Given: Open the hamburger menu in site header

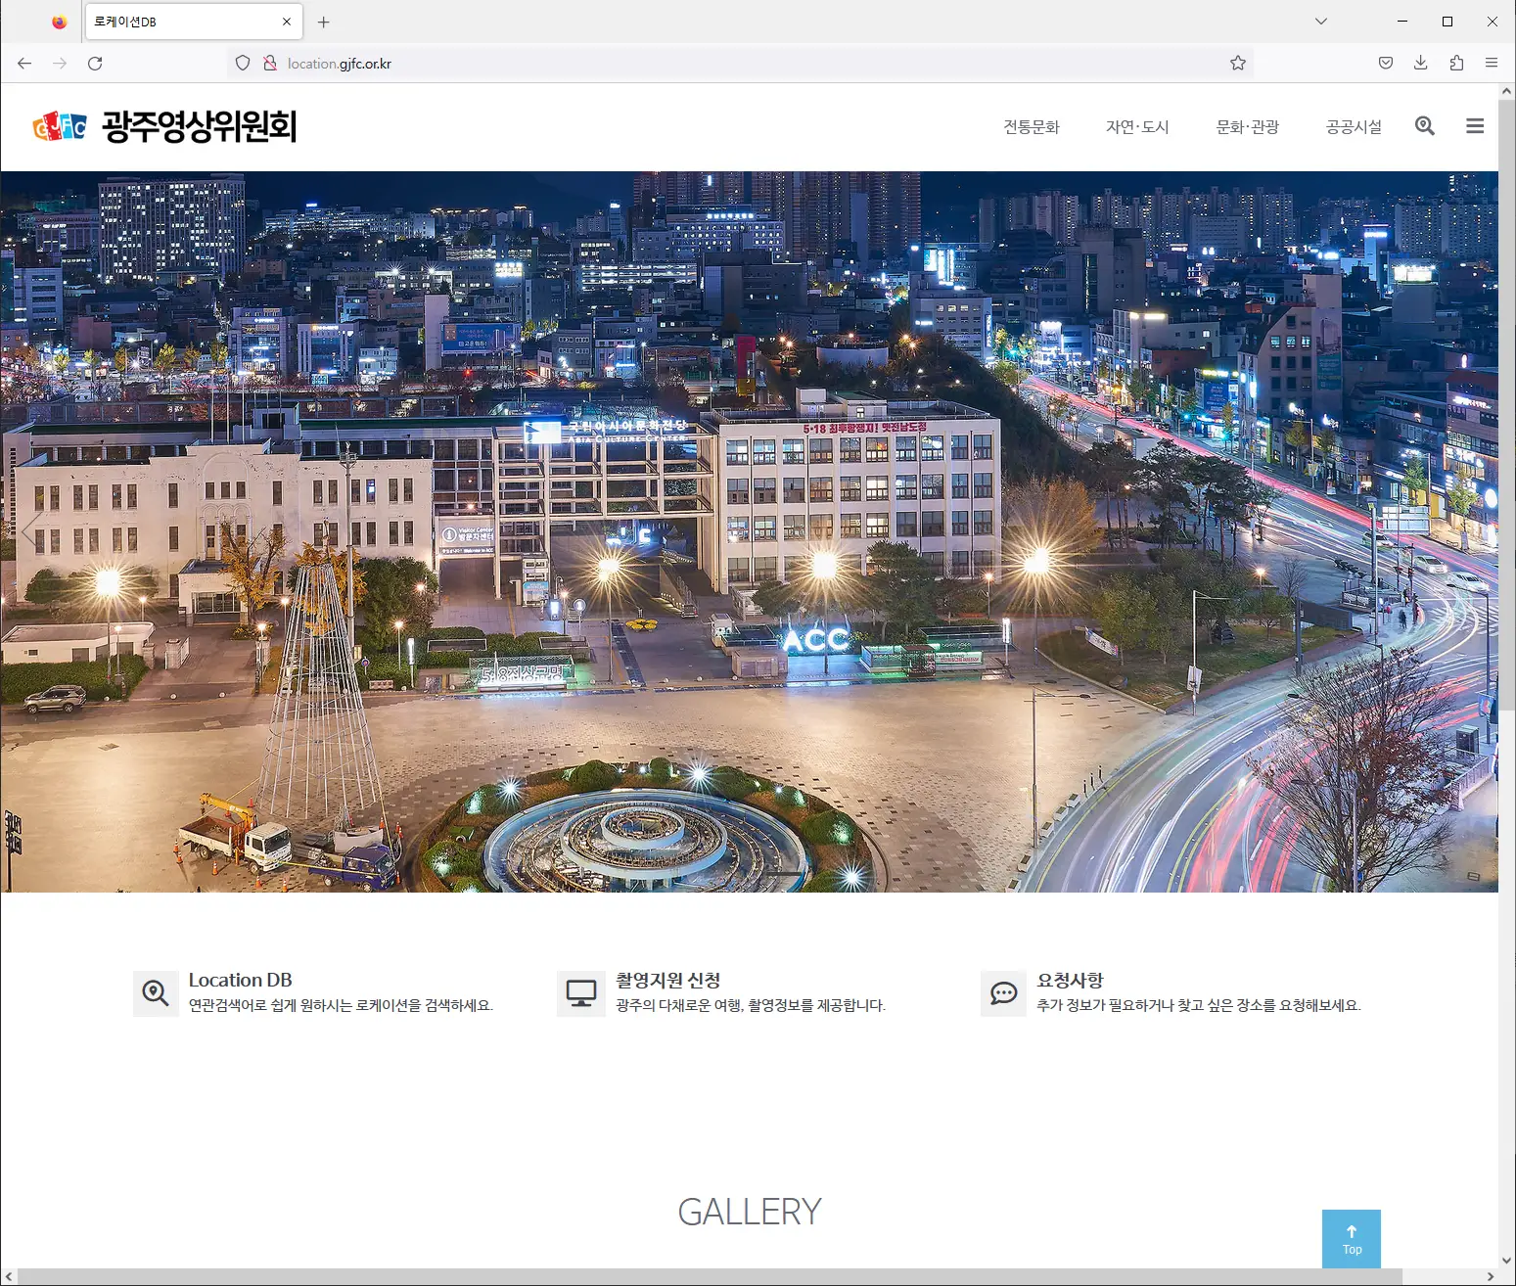Looking at the screenshot, I should pos(1474,126).
